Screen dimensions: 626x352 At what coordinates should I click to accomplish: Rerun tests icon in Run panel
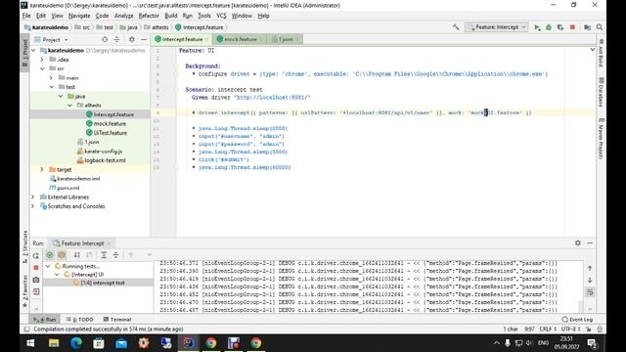[x=36, y=255]
